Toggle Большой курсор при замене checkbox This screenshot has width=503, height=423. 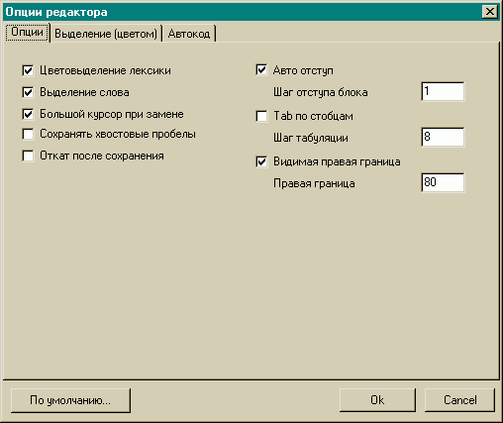(28, 114)
